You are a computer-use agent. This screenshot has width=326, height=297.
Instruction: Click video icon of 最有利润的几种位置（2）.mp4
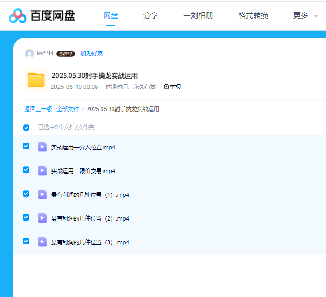click(x=42, y=218)
